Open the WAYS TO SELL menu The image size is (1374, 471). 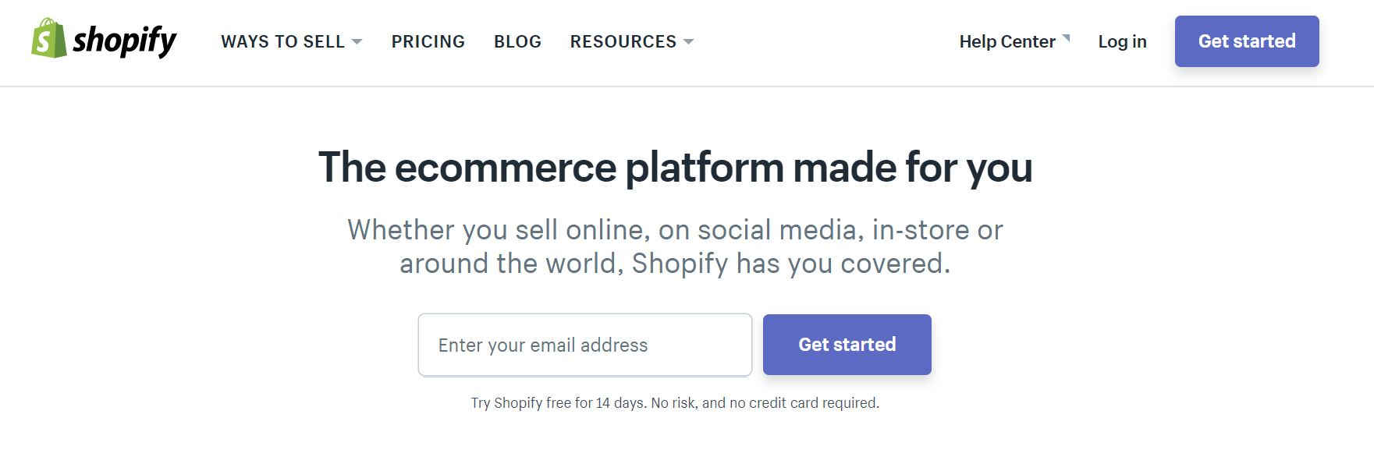(x=282, y=41)
